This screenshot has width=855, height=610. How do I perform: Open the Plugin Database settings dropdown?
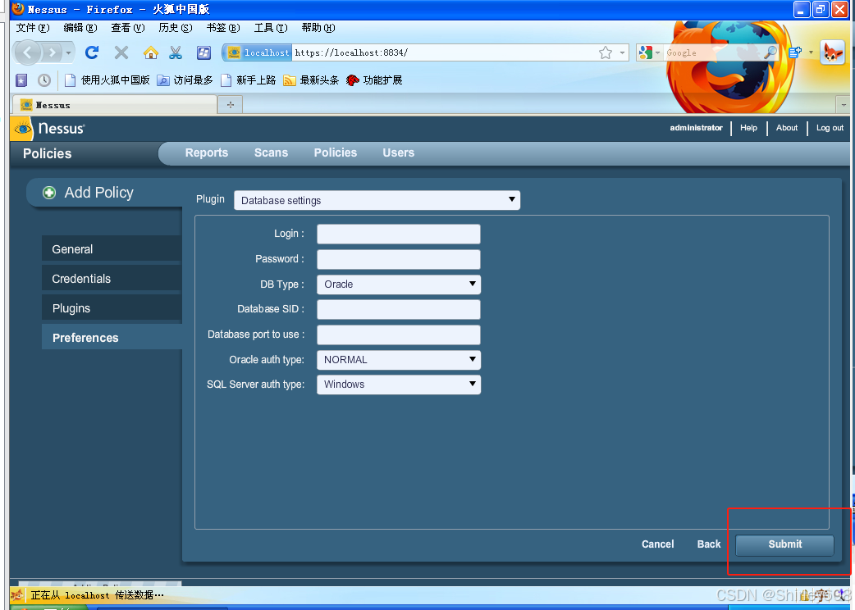tap(377, 200)
